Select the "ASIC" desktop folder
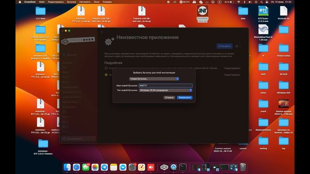Image resolution: width=310 pixels, height=174 pixels. (x=263, y=69)
